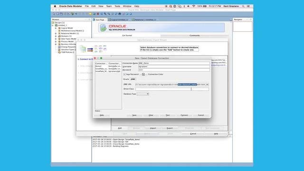Click the Process Model icon in Browser tree
The height and width of the screenshot is (171, 304).
pyautogui.click(x=59, y=41)
